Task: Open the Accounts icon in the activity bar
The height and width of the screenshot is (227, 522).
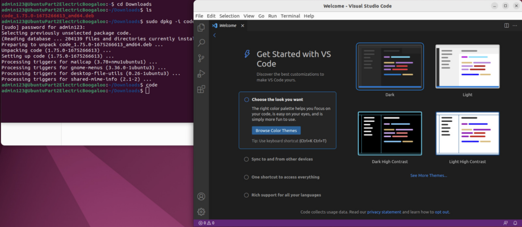Action: point(201,196)
